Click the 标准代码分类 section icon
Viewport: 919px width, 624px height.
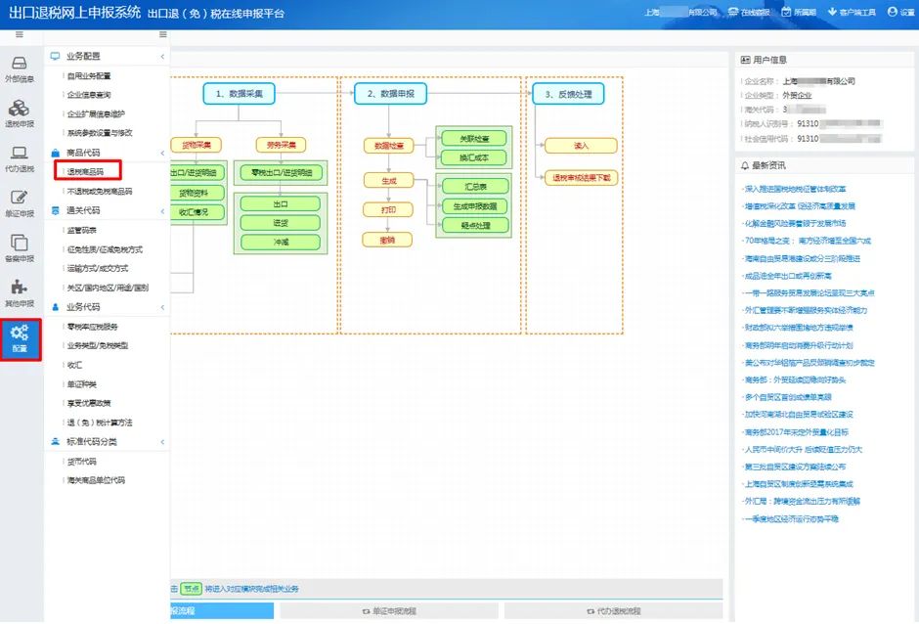click(55, 442)
